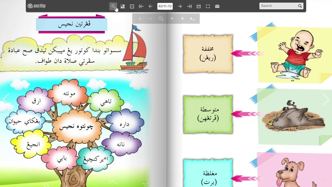Click the zoom out magnifier in top toolbar
Image resolution: width=332 pixels, height=187 pixels.
(113, 6)
